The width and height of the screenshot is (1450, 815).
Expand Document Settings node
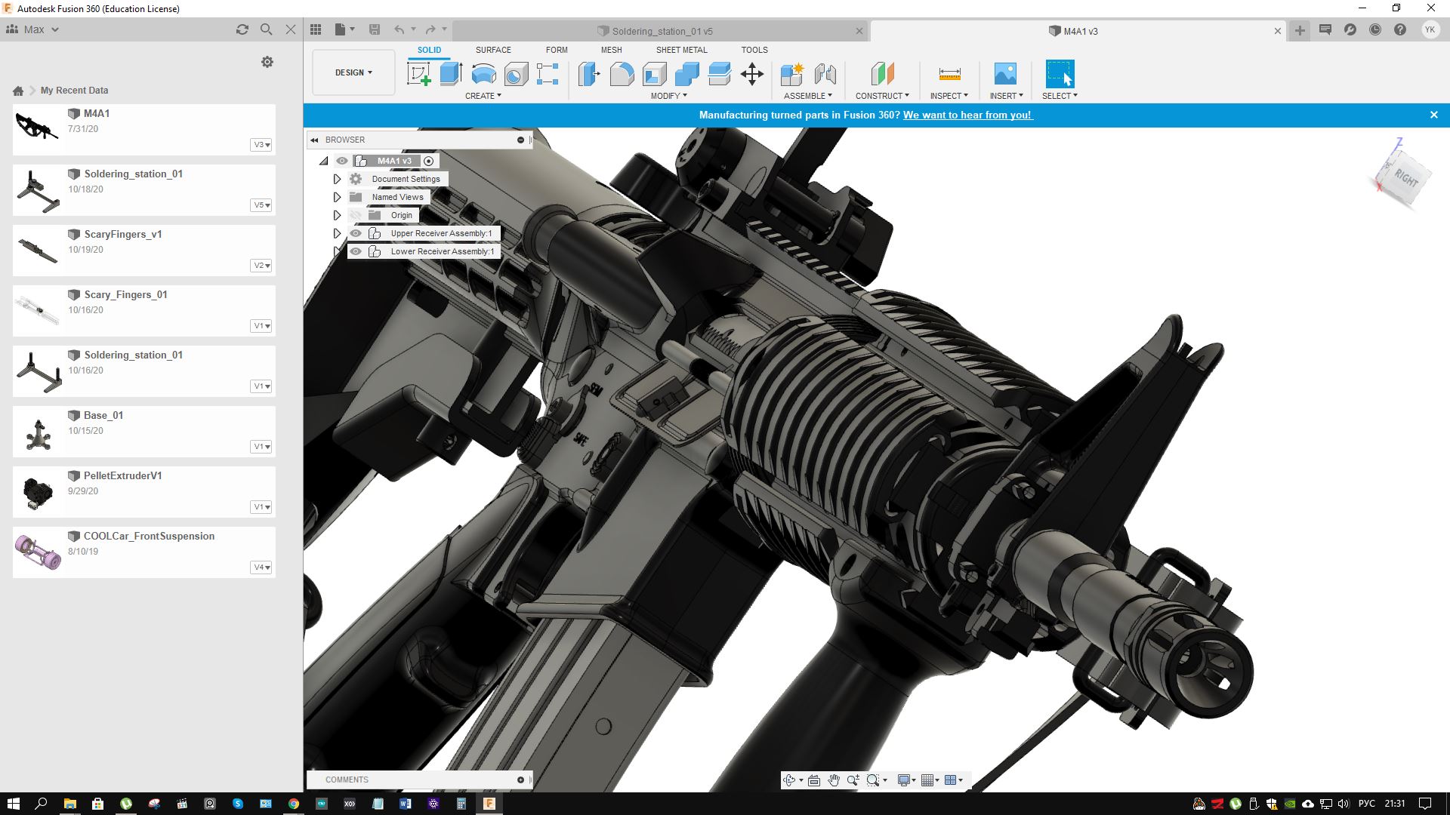[337, 179]
